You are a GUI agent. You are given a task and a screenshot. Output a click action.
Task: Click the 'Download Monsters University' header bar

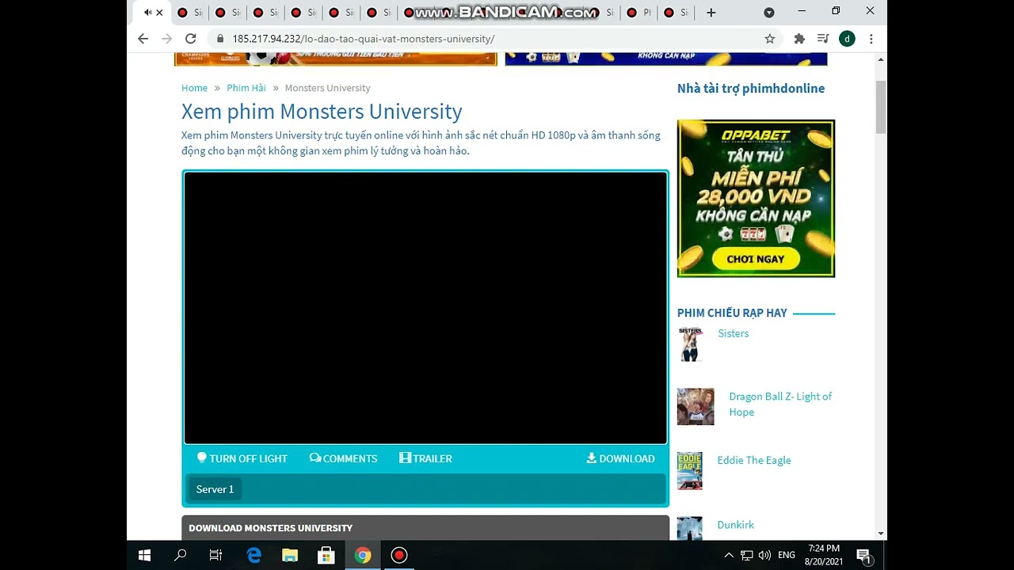425,528
